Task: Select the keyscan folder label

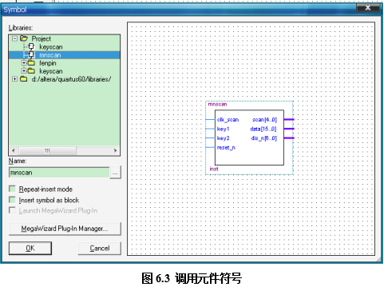Action: [51, 71]
